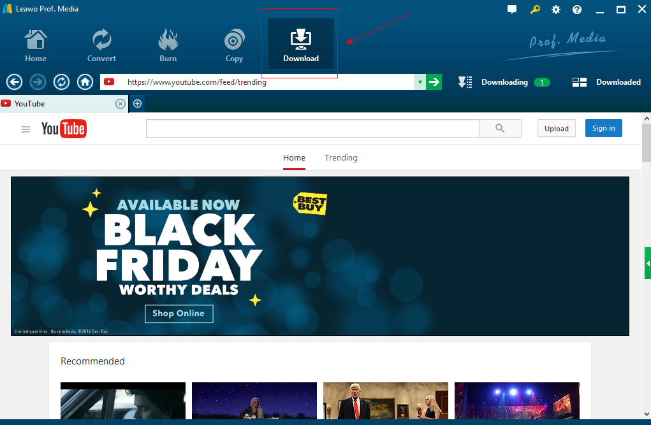The width and height of the screenshot is (651, 425).
Task: Go to the browser home page
Action: pyautogui.click(x=85, y=82)
